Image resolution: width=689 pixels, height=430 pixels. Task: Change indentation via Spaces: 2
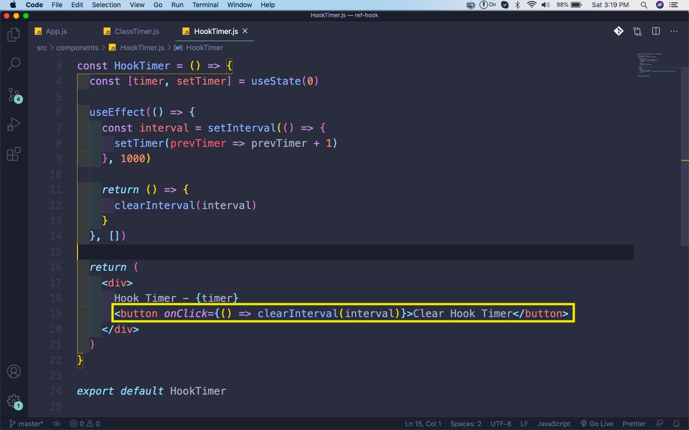click(466, 424)
